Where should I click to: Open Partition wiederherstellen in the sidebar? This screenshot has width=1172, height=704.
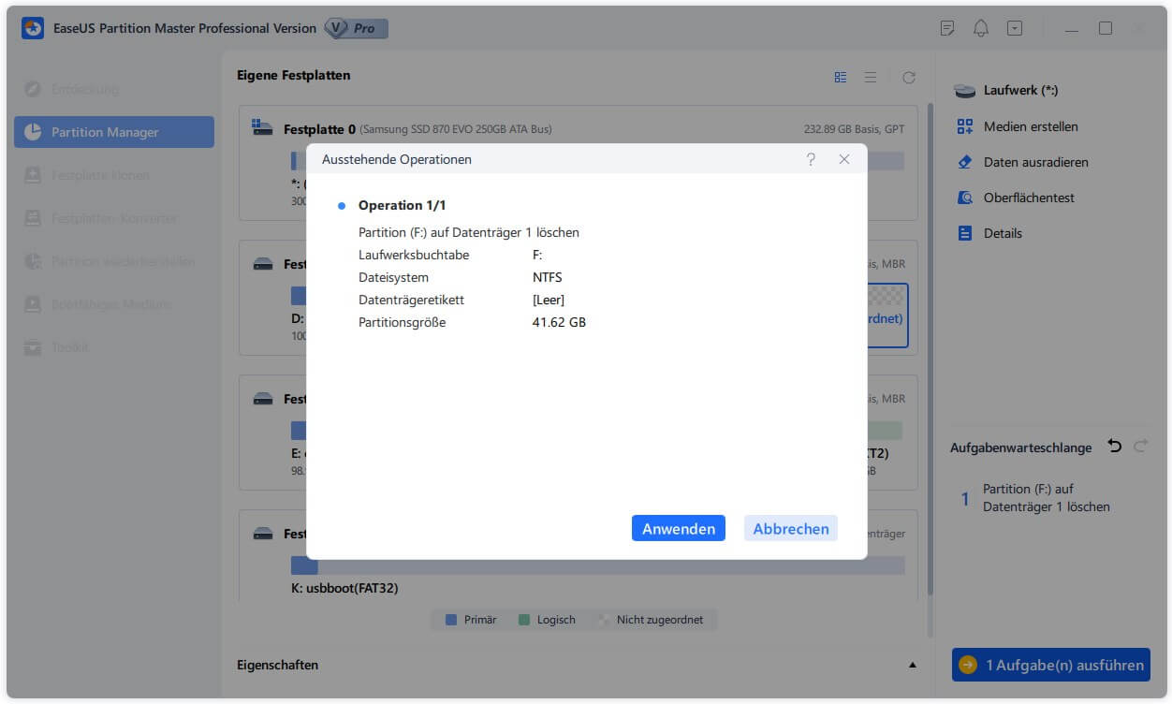coord(113,261)
